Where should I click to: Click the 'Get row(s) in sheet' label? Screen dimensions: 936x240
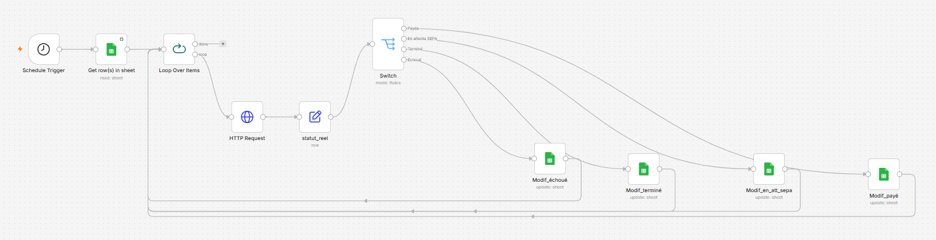(111, 71)
